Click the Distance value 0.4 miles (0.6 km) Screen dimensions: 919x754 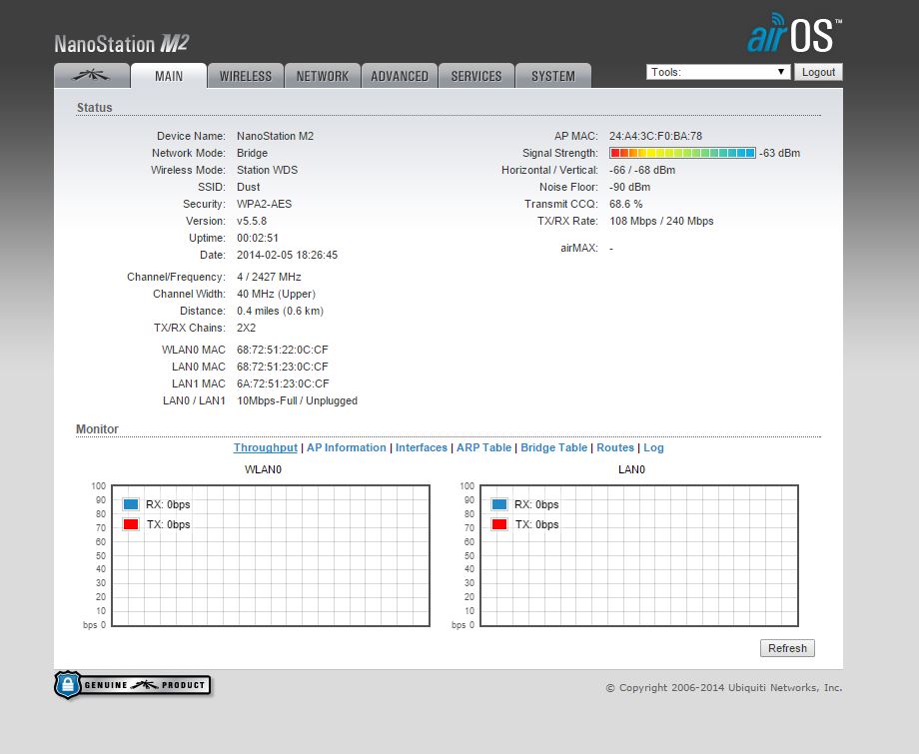tap(280, 311)
